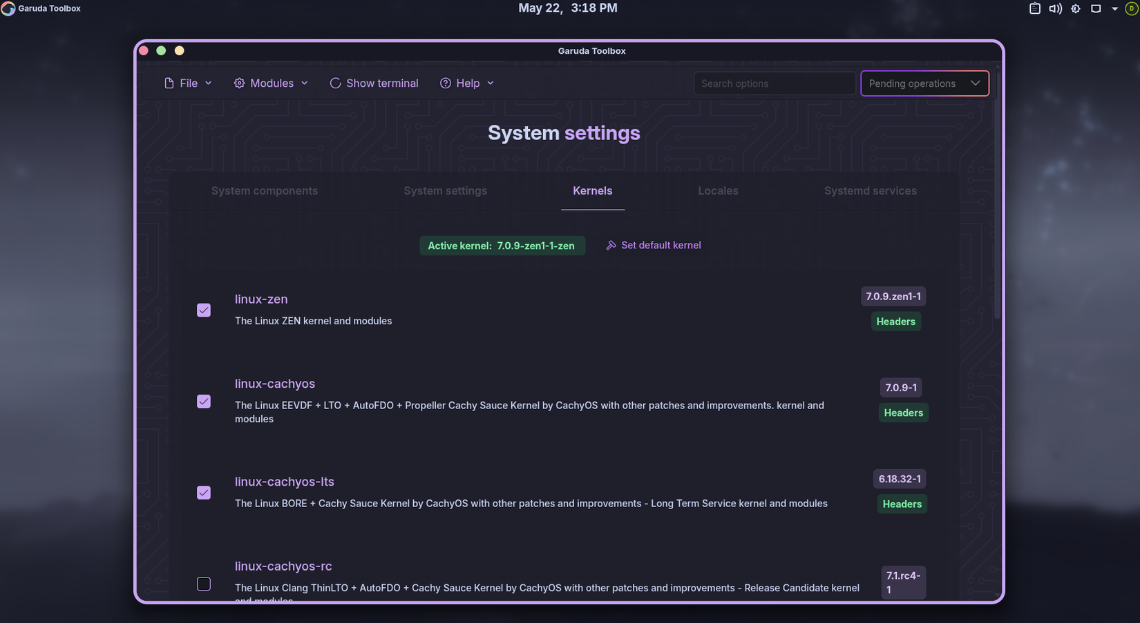1140x623 pixels.
Task: Toggle Headers for linux-cachyos
Action: point(903,413)
